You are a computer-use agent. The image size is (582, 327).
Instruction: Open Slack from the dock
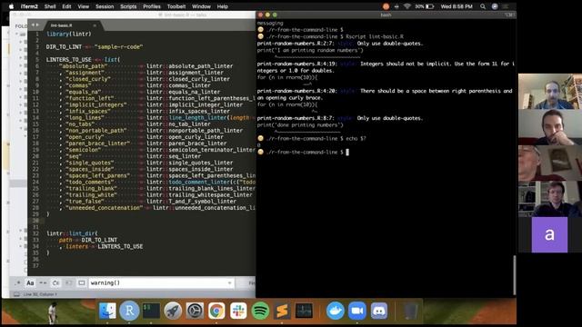pos(238,311)
